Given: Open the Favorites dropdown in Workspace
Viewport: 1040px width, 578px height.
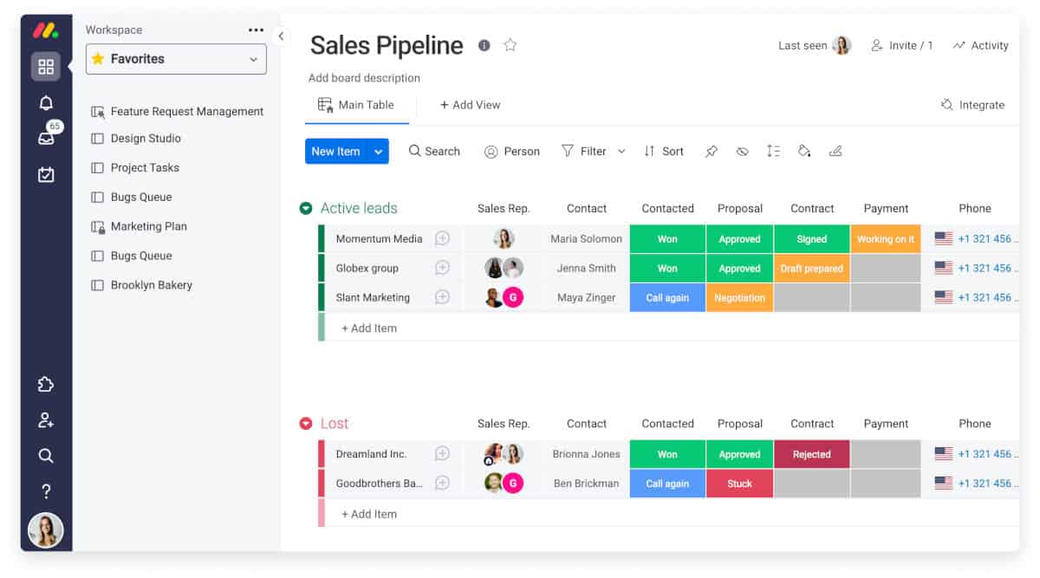Looking at the screenshot, I should click(x=176, y=59).
